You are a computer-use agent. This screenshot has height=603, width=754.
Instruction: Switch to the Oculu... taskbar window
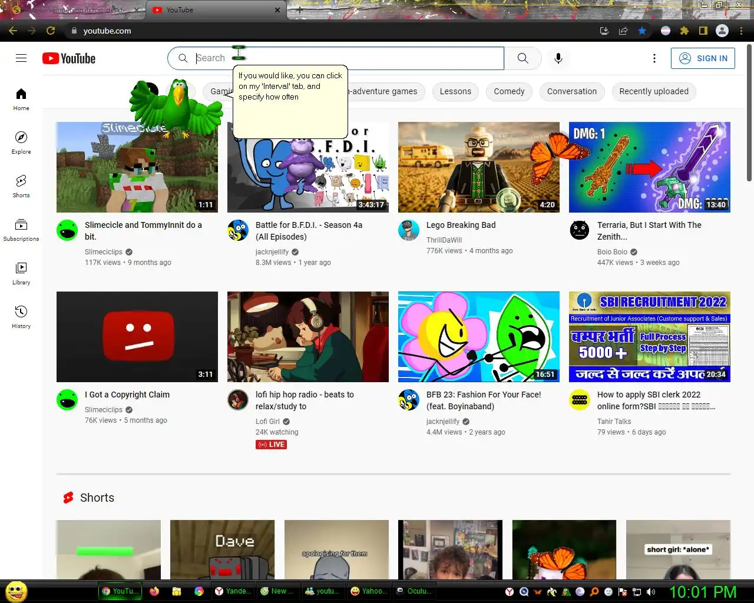click(x=414, y=591)
